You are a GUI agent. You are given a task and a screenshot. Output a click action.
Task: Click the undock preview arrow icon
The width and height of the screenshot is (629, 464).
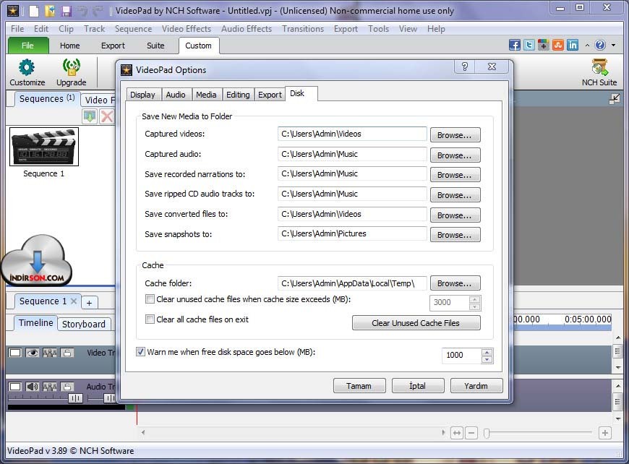point(614,99)
